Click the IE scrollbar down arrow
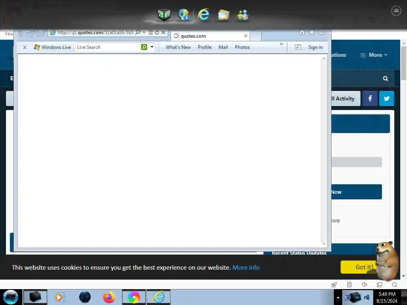The height and width of the screenshot is (305, 407). point(324,243)
